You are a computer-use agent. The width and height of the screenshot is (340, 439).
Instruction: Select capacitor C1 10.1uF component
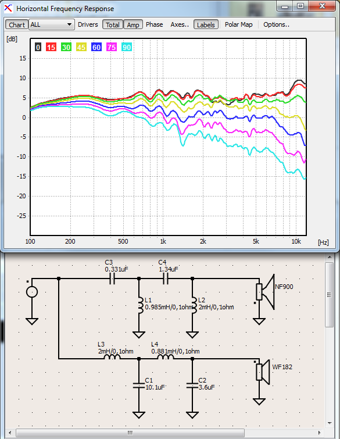tap(139, 386)
